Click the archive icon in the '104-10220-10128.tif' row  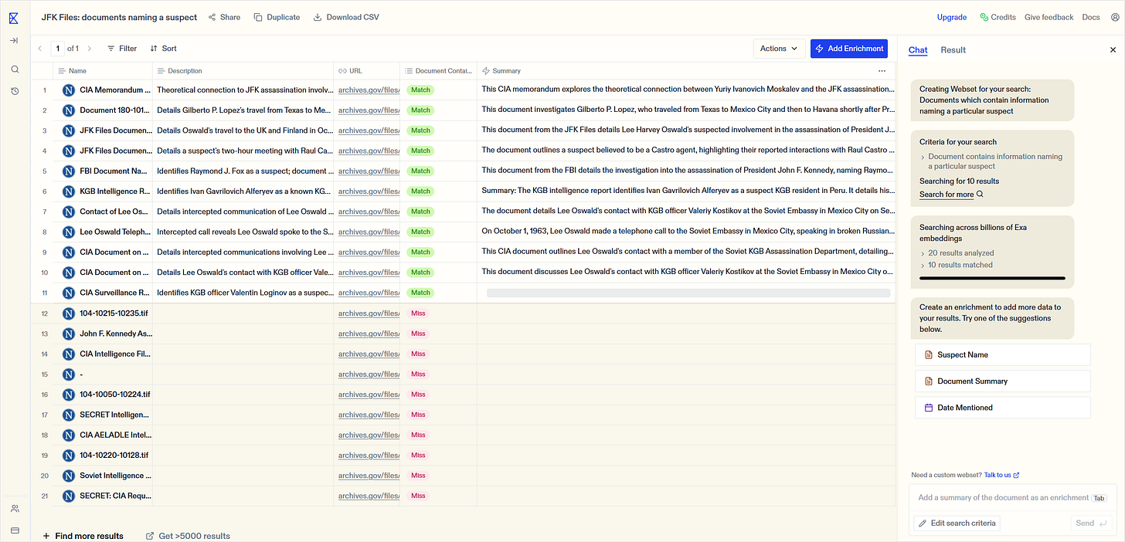coord(69,456)
